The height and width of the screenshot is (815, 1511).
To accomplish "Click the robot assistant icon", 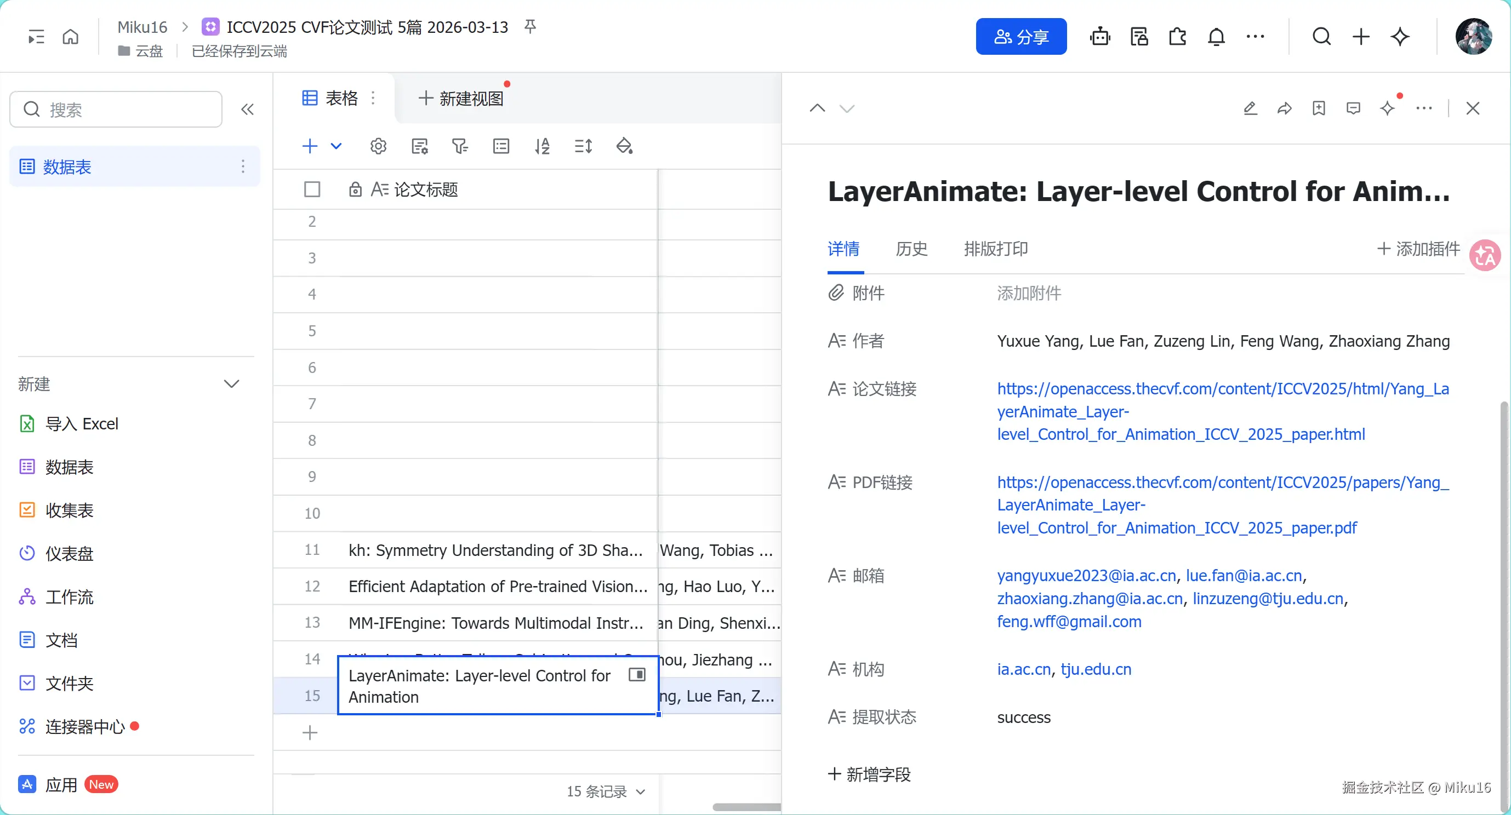I will coord(1100,37).
